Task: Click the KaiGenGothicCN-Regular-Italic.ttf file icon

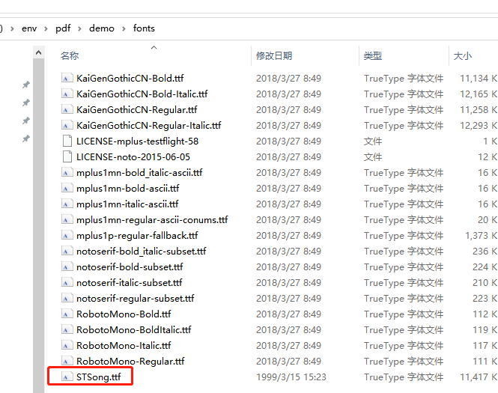Action: 67,126
